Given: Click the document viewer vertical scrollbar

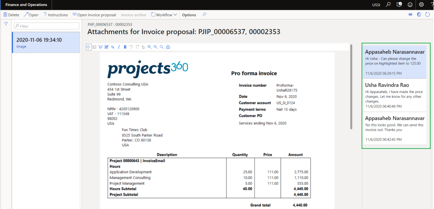Looking at the screenshot, I should (351, 87).
